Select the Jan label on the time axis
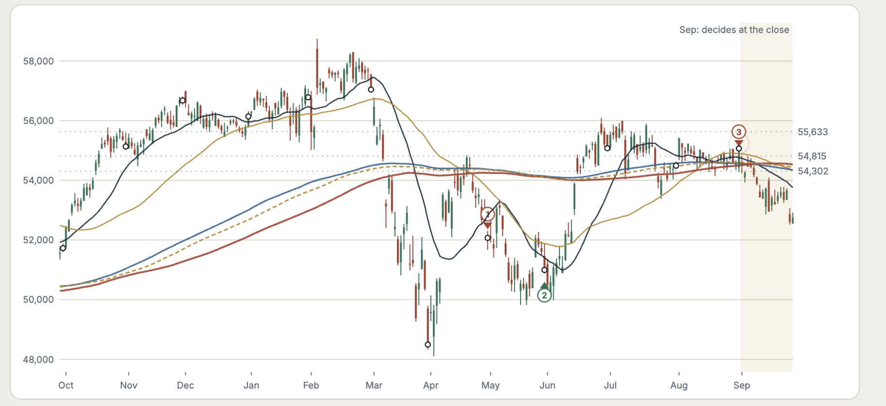Screen dimensions: 886x406 point(251,385)
